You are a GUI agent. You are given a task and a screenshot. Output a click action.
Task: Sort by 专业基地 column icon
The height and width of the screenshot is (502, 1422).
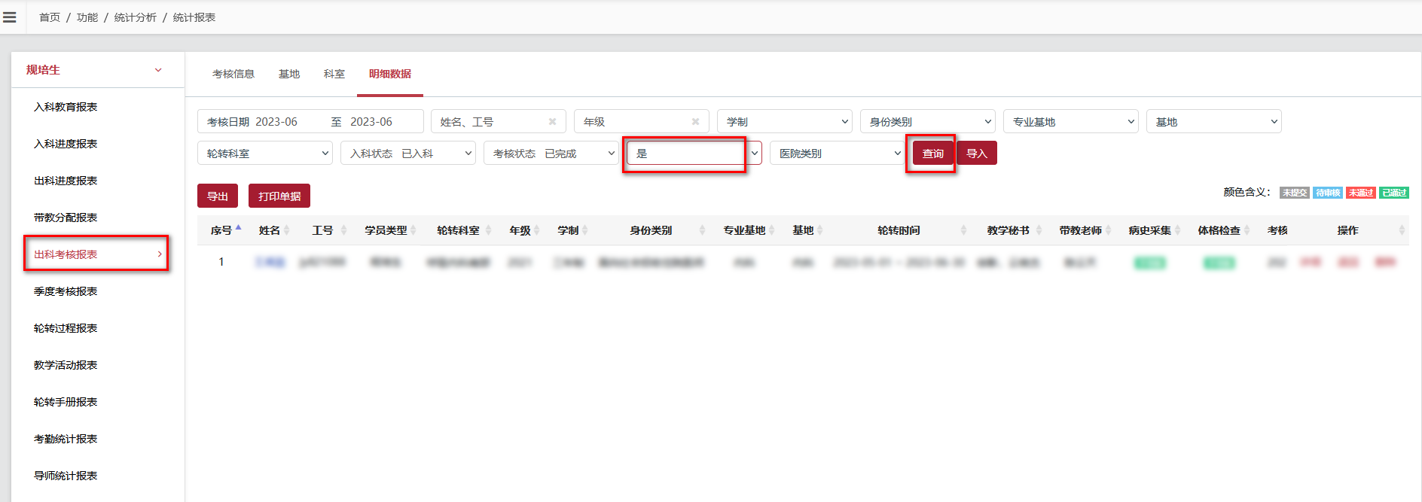pos(771,230)
